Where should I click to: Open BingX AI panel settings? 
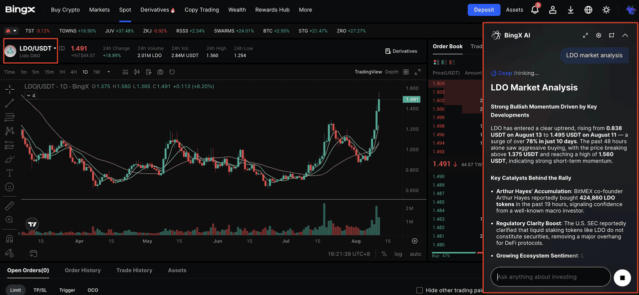pyautogui.click(x=599, y=35)
